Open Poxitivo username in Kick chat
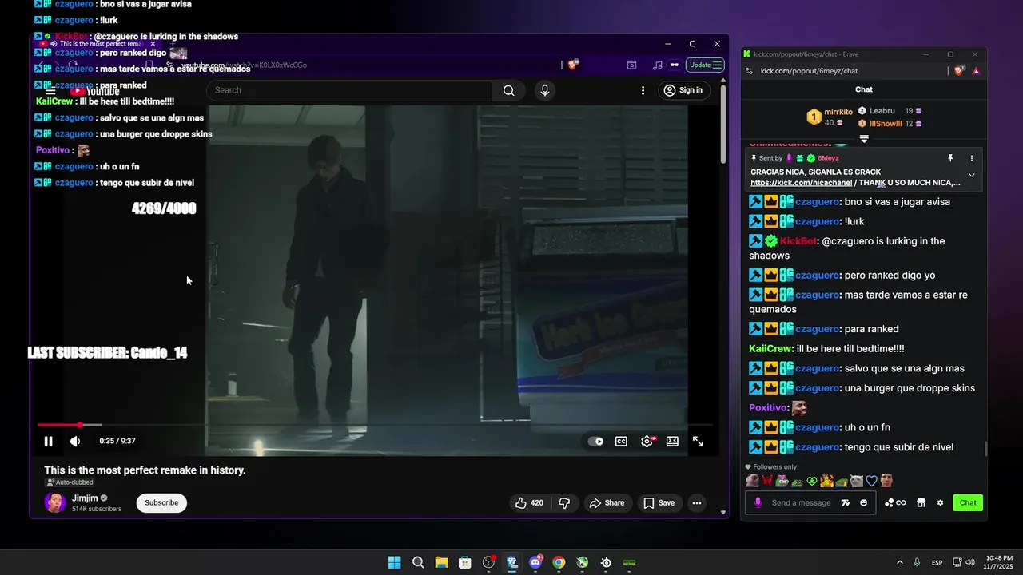Screen dimensions: 1023x575 [x=767, y=408]
